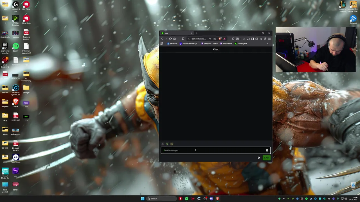Click the browser back arrow
This screenshot has width=360, height=202.
(x=162, y=39)
